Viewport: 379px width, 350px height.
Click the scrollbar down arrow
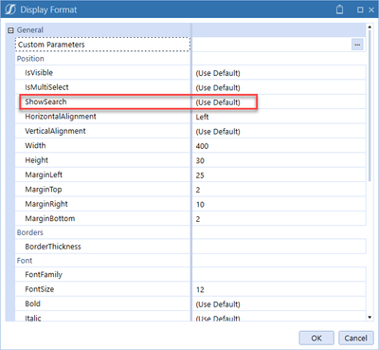(x=370, y=318)
